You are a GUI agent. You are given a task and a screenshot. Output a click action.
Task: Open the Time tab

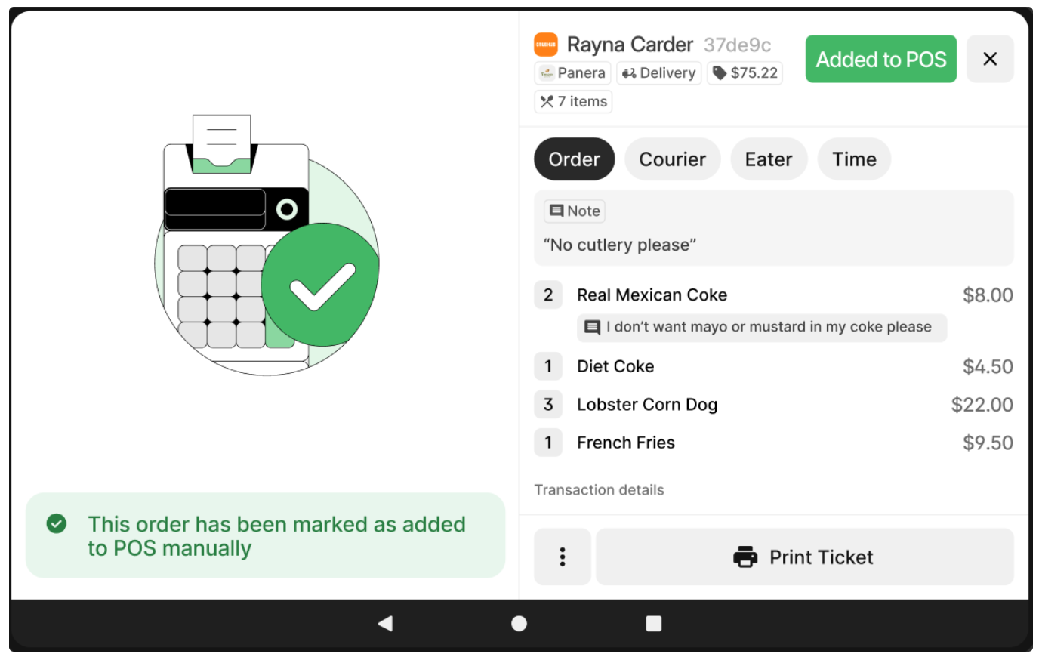tap(854, 159)
